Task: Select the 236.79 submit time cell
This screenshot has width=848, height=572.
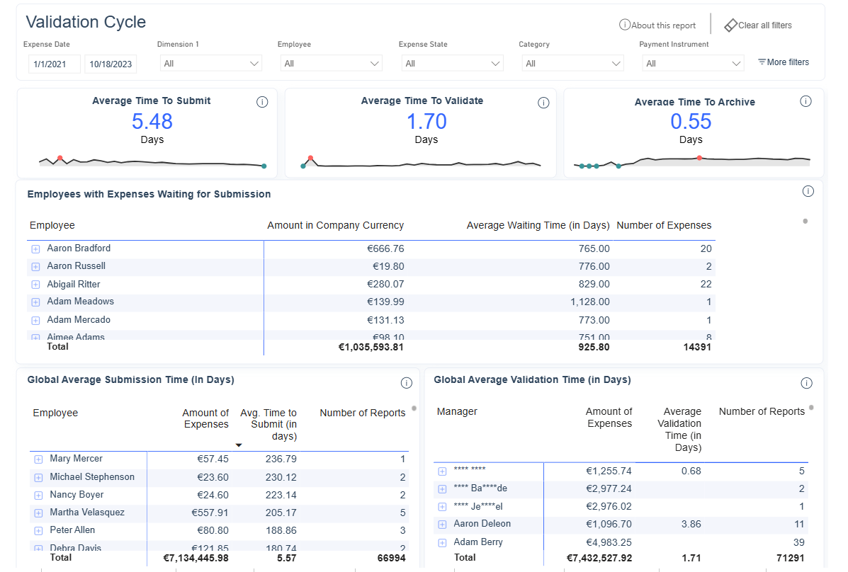Action: point(281,459)
